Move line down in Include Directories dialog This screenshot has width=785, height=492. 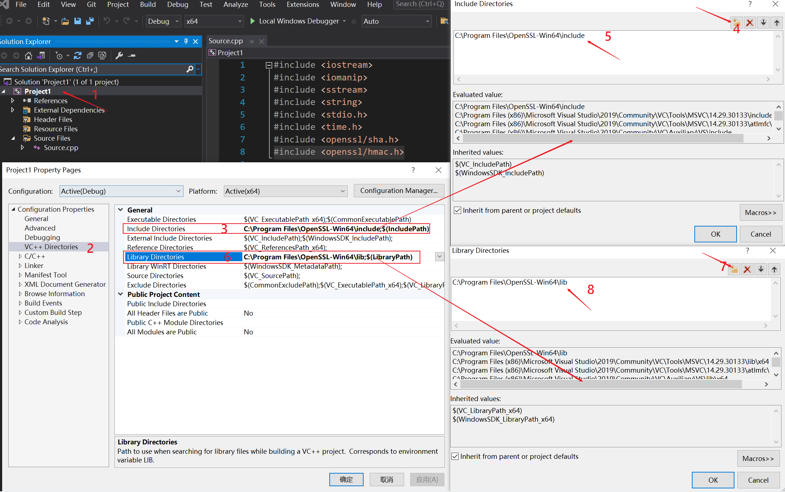pyautogui.click(x=763, y=23)
